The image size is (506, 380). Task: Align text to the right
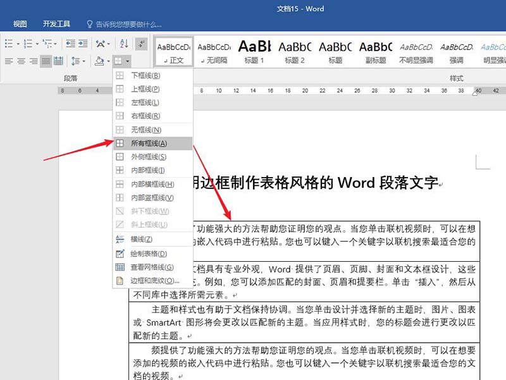[34, 61]
